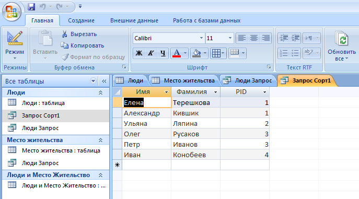Redo the last action
This screenshot has height=199, width=359.
[x=59, y=7]
